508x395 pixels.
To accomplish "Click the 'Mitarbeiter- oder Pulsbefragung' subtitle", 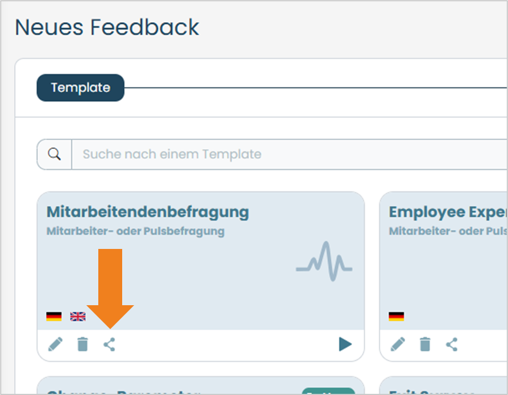I will [x=135, y=231].
